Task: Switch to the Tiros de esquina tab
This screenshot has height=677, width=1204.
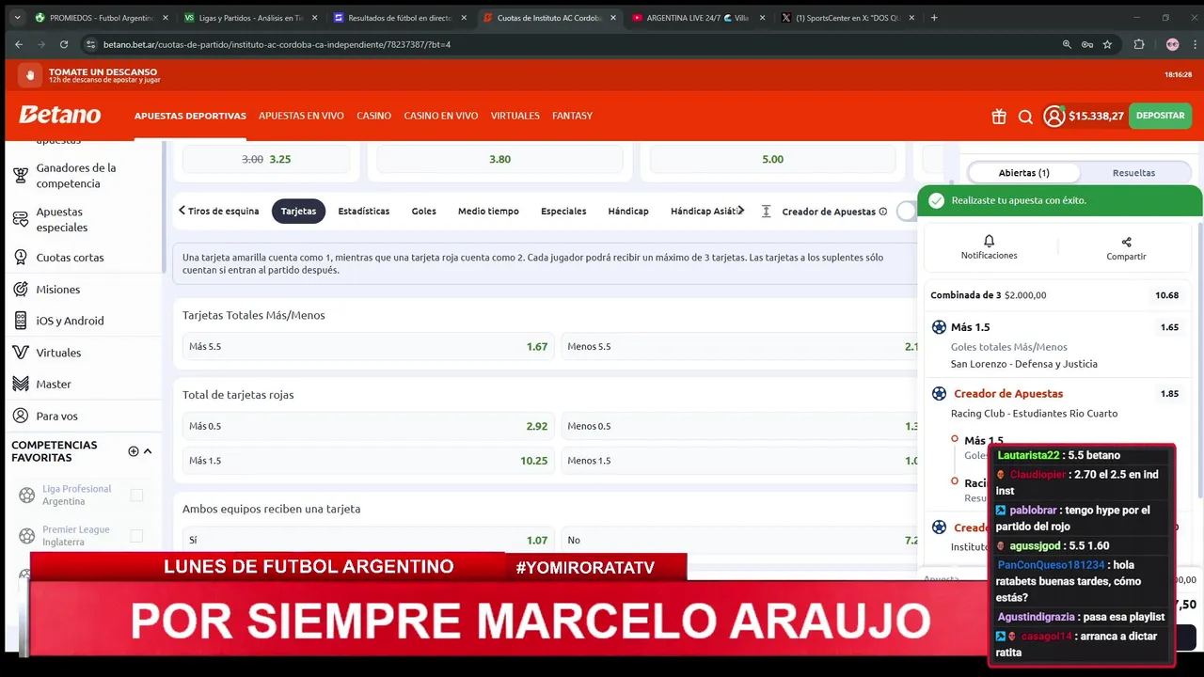Action: (223, 212)
